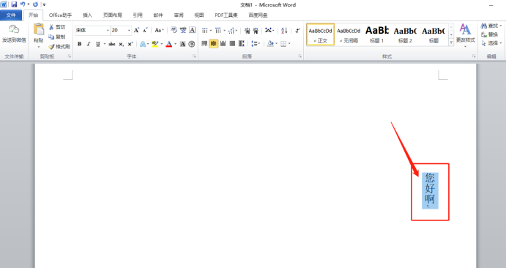Toggle Superscript formatting
The image size is (506, 268).
point(130,44)
